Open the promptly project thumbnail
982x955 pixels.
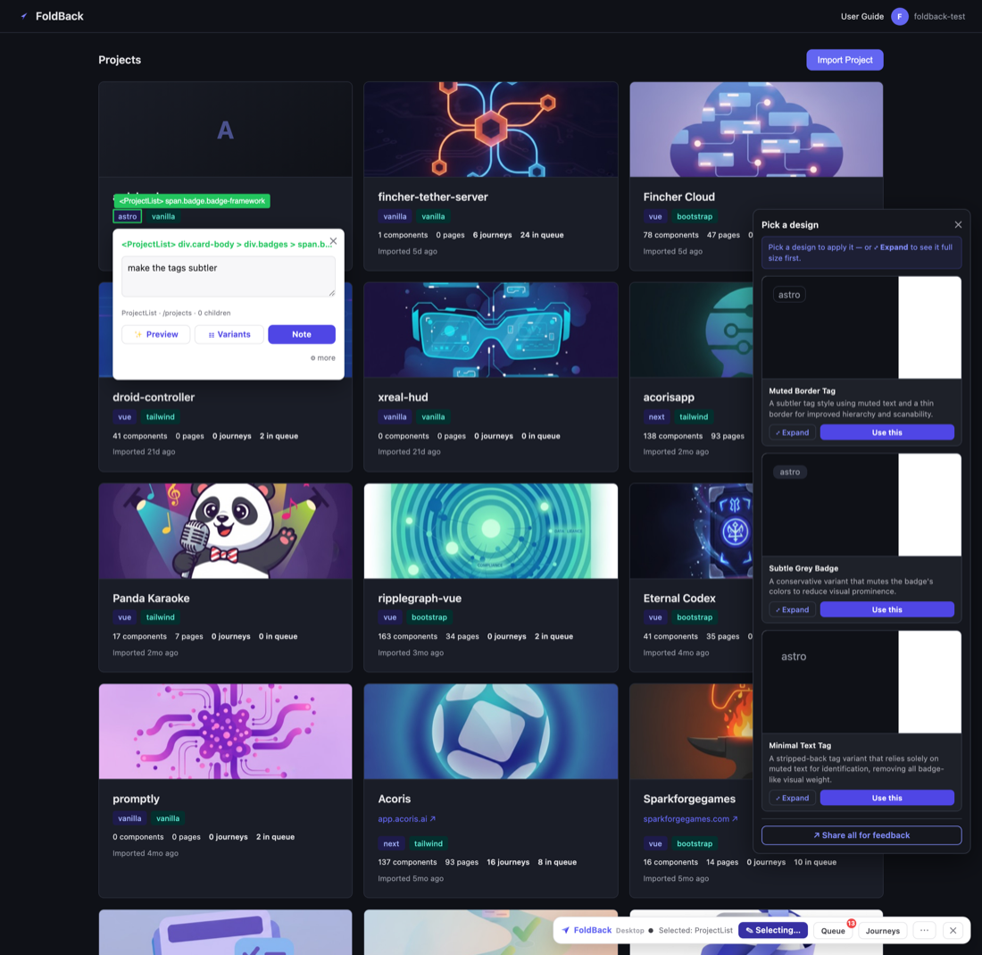tap(226, 732)
